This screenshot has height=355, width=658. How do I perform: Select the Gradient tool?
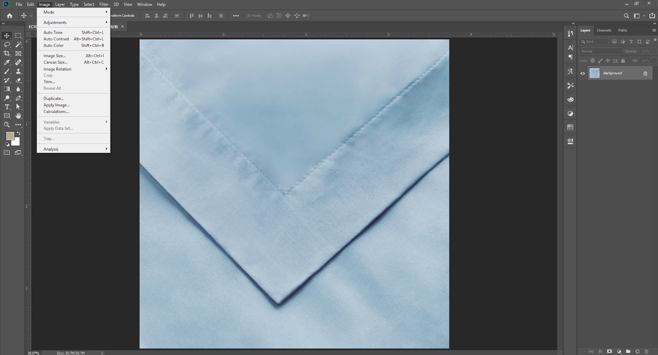(7, 89)
